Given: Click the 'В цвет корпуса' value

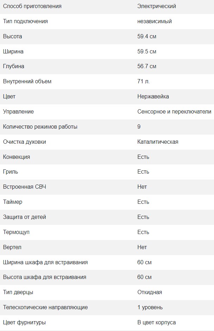Looking at the screenshot, I should [156, 323].
